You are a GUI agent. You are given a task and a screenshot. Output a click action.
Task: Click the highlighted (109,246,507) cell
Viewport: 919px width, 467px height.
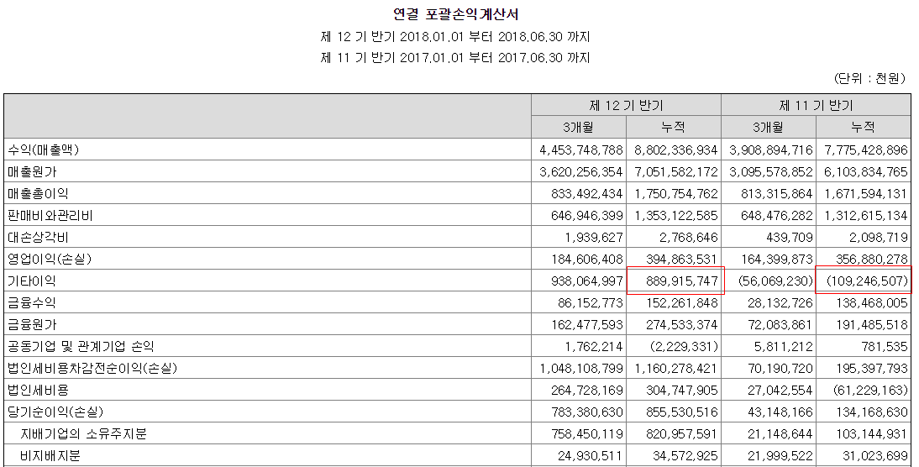(864, 281)
